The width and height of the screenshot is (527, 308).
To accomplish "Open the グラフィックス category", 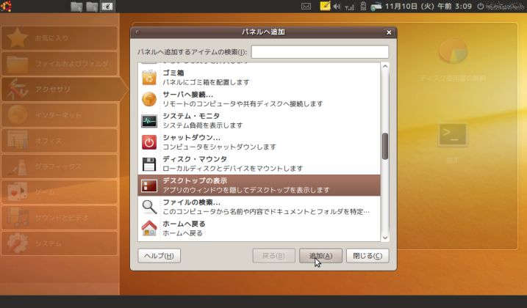I will click(x=60, y=166).
